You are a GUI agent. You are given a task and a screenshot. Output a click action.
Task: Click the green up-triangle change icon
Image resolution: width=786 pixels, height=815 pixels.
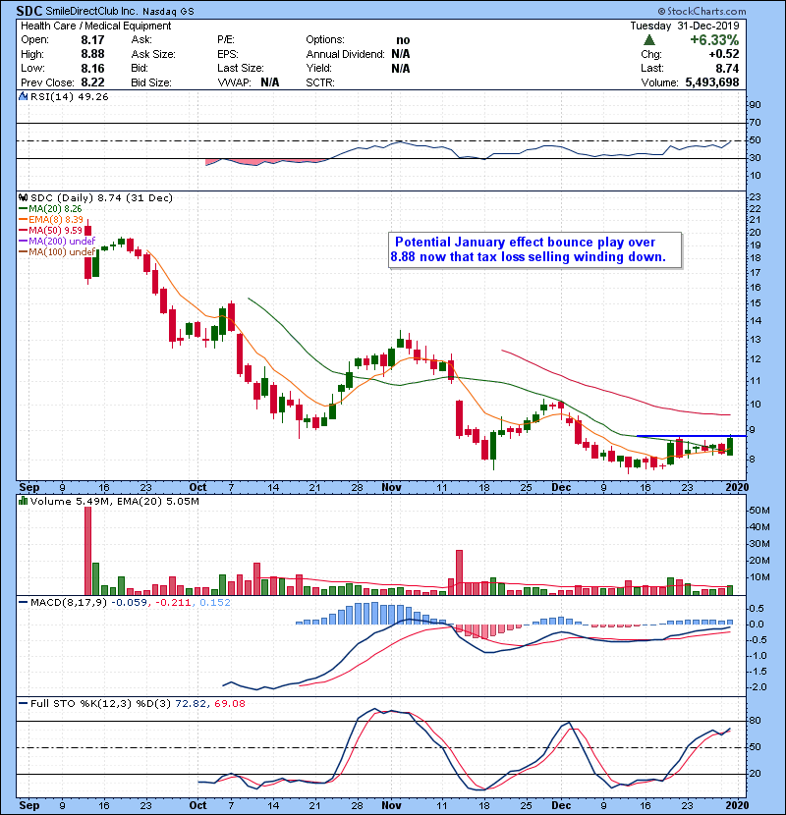(649, 40)
